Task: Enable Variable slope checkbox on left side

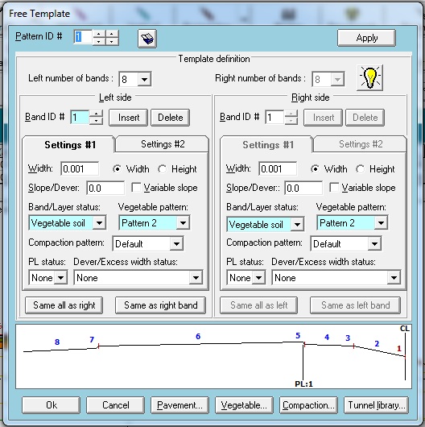Action: pyautogui.click(x=136, y=188)
